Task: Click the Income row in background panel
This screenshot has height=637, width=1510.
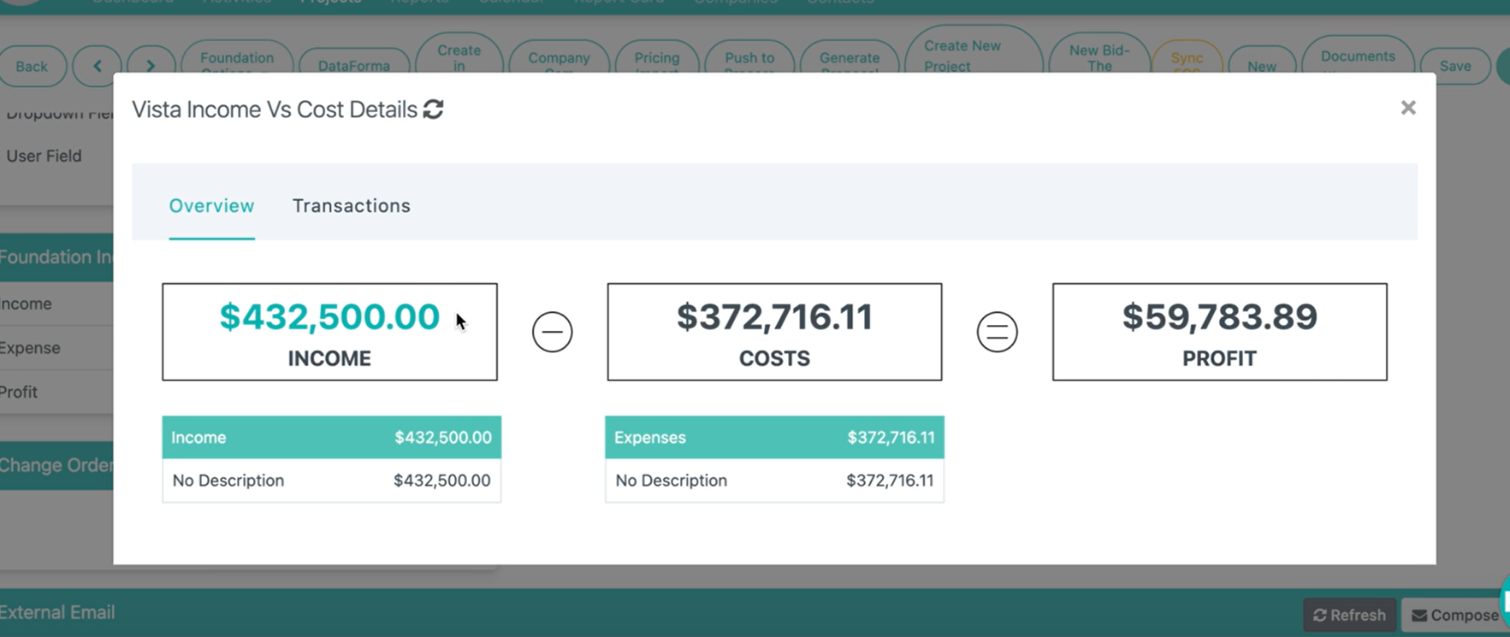Action: 56,304
